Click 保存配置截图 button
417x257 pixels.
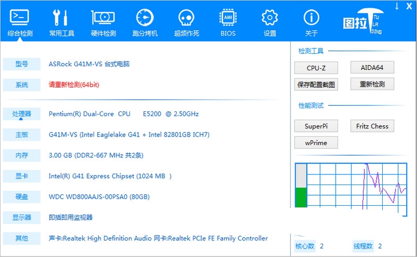coord(316,85)
